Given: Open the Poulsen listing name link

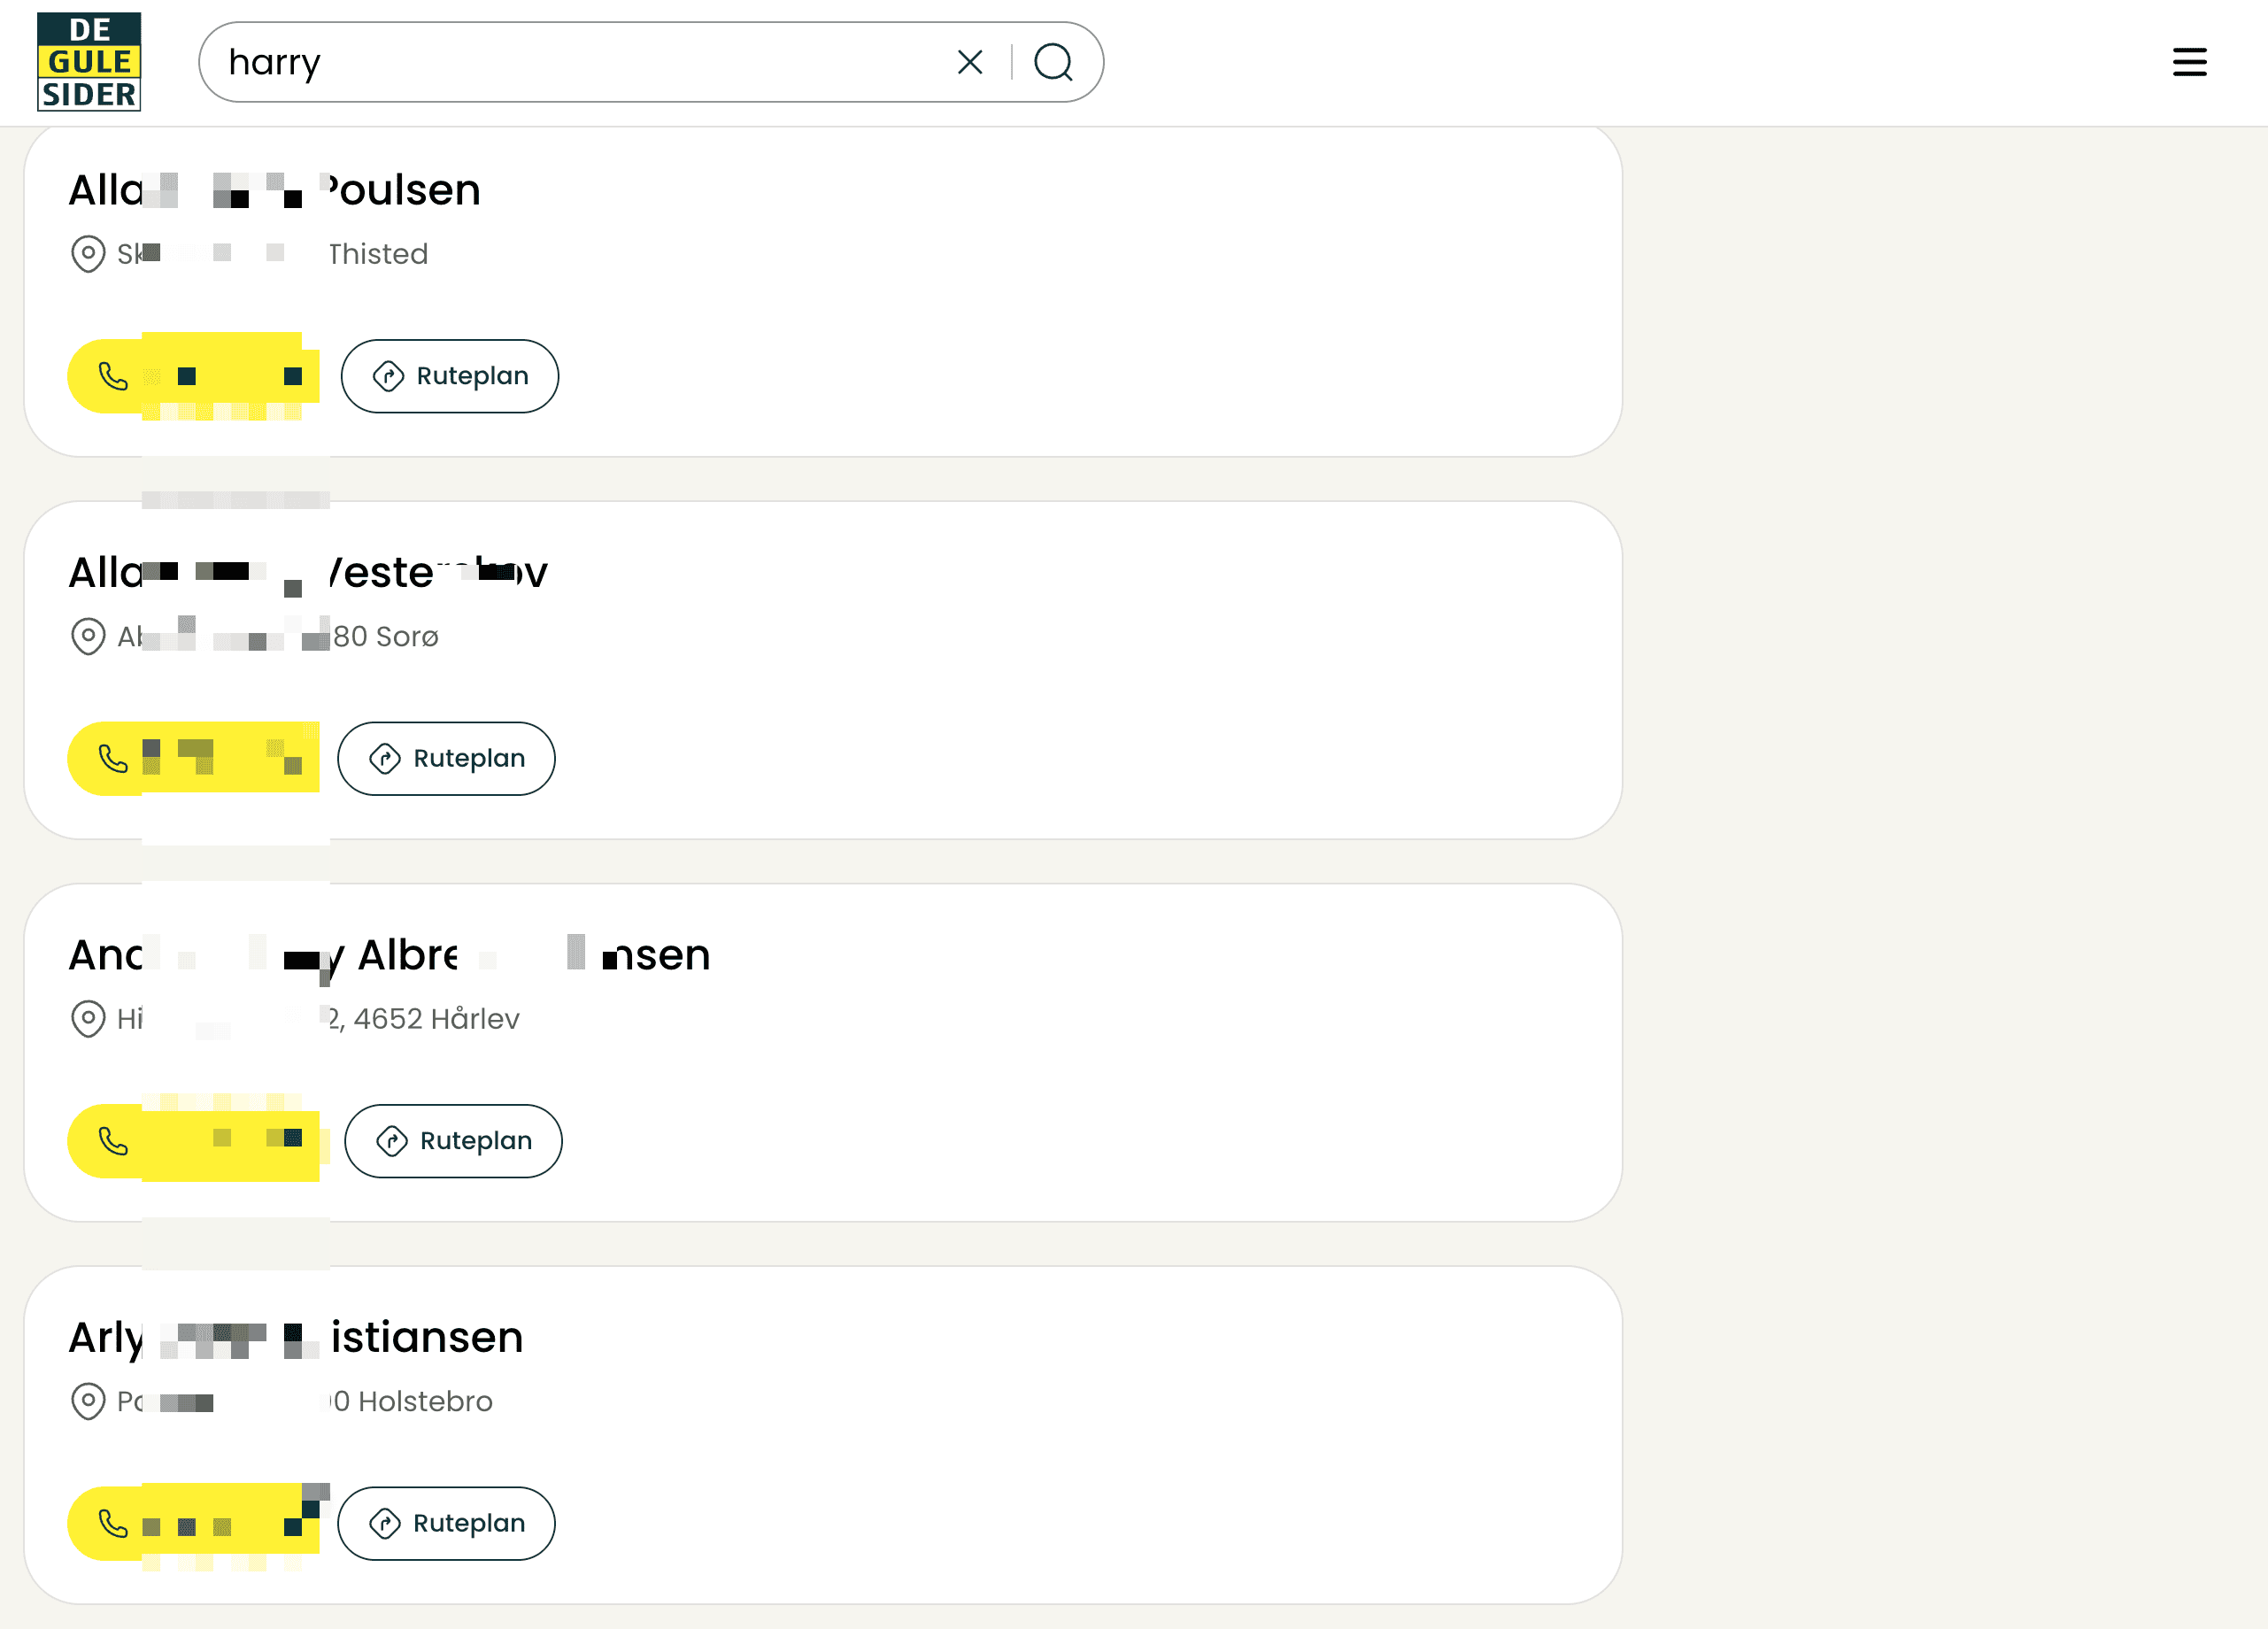Looking at the screenshot, I should (274, 190).
